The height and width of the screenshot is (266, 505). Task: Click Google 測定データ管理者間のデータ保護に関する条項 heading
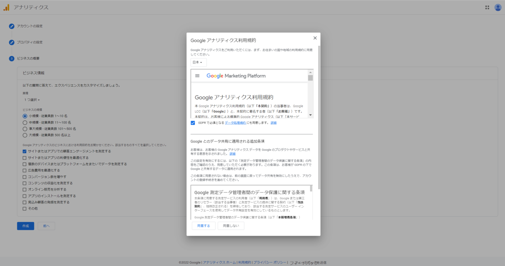(x=250, y=192)
